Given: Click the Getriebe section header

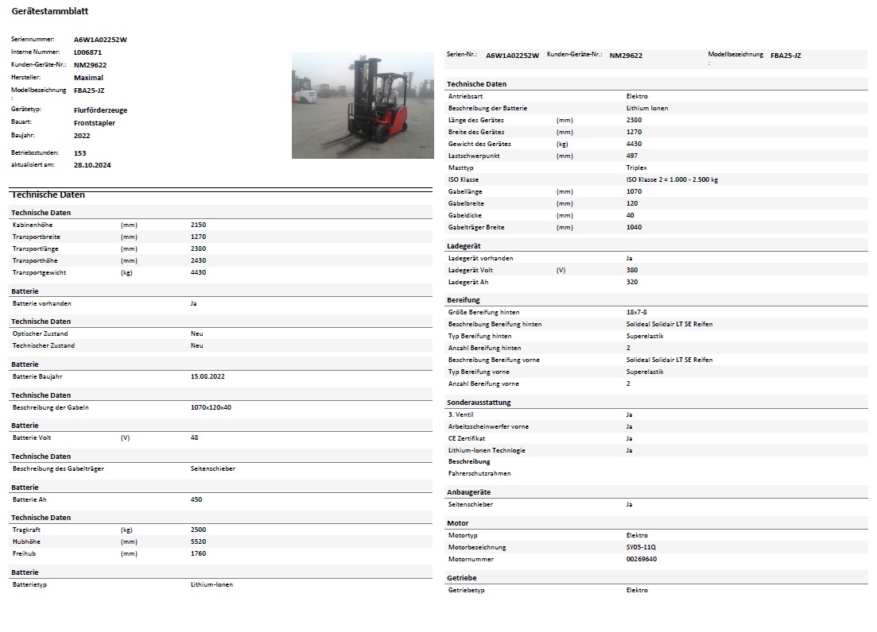Looking at the screenshot, I should coord(462,578).
